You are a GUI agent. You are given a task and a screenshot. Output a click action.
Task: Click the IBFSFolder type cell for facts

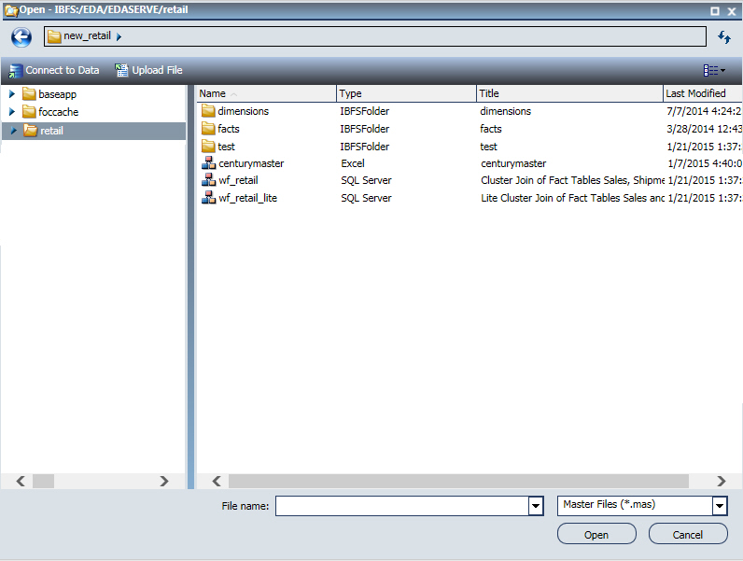pos(364,129)
